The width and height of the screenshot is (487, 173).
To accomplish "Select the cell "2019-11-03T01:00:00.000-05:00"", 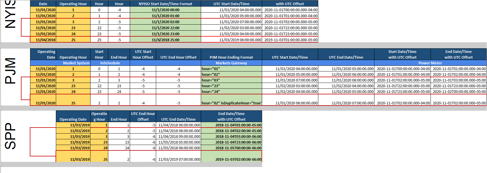I will tap(290, 40).
